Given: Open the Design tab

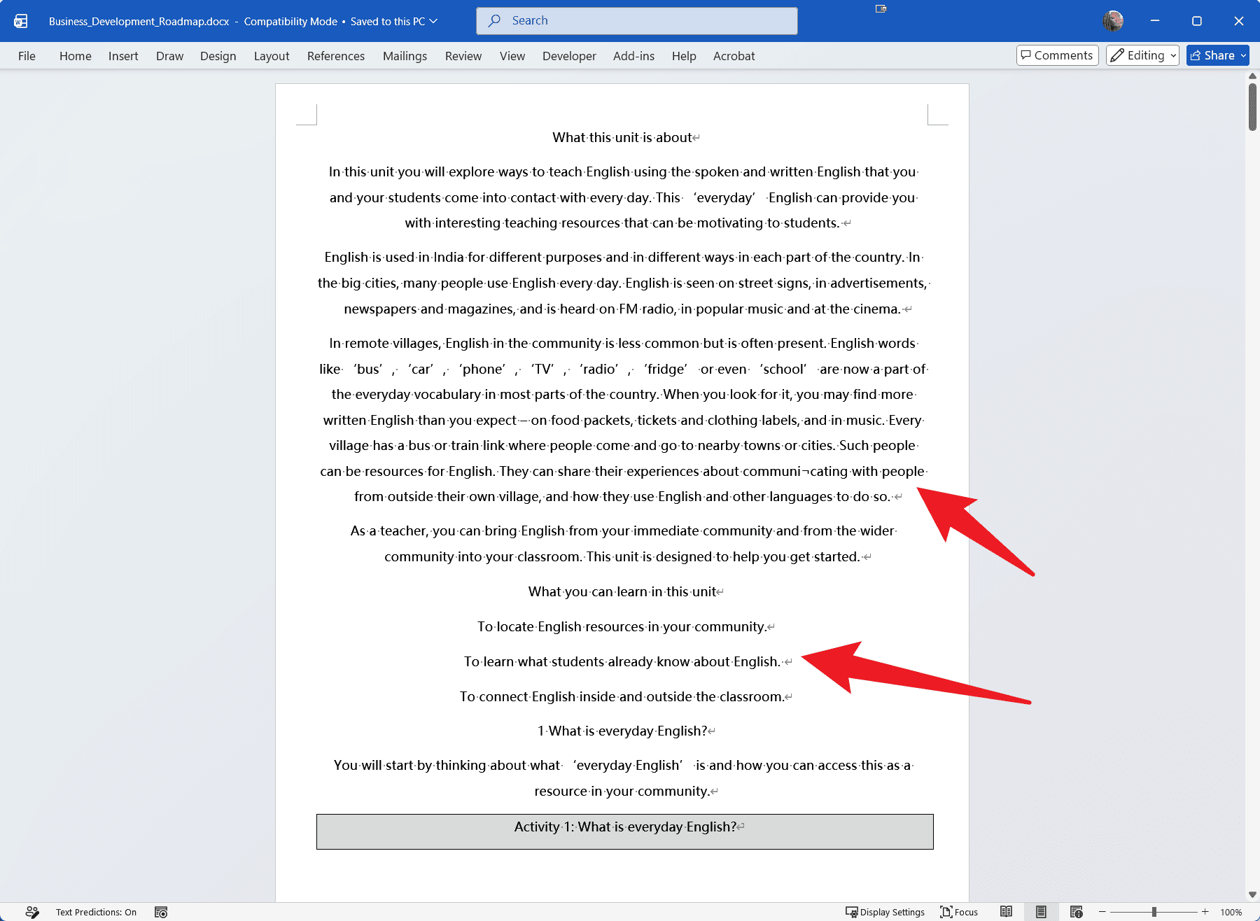Looking at the screenshot, I should [x=218, y=56].
